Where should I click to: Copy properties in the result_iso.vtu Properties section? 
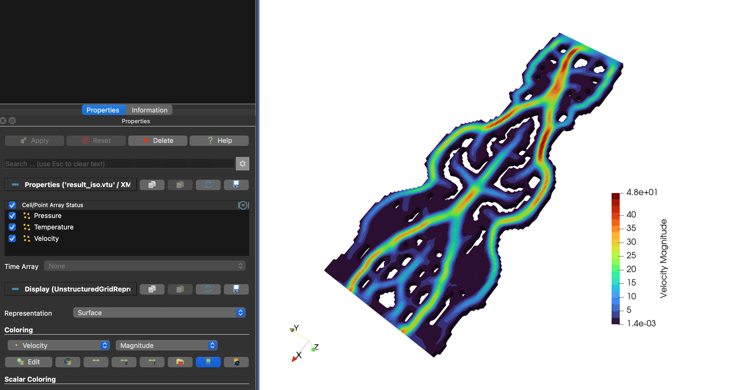(152, 185)
